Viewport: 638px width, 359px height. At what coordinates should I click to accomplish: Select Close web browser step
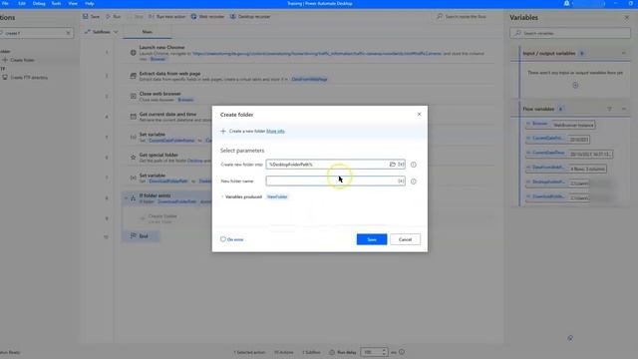pos(309,97)
